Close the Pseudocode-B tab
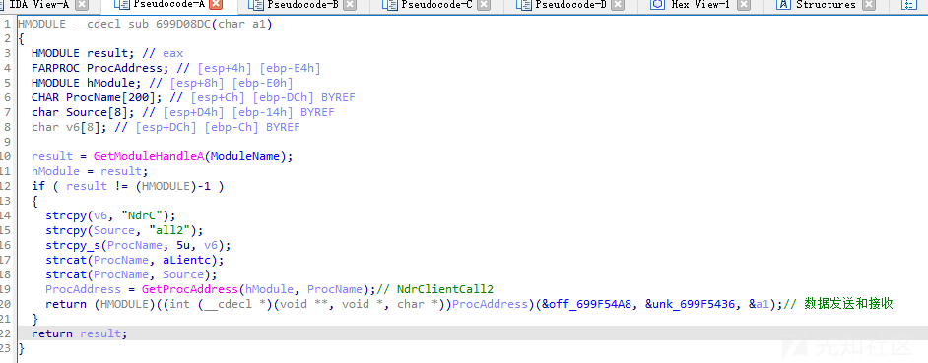 tap(351, 5)
